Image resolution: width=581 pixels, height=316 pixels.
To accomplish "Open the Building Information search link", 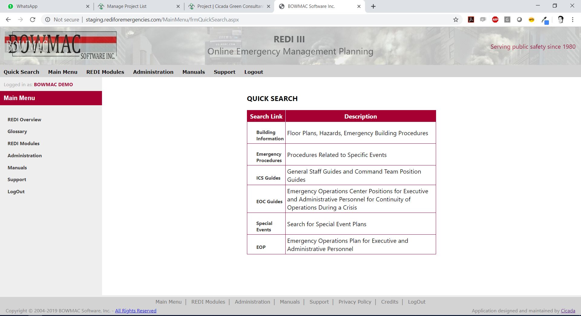I will click(x=270, y=135).
